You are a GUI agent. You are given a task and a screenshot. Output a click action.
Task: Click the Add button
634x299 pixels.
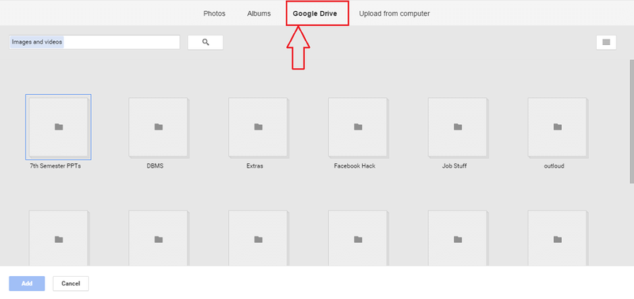tap(27, 283)
